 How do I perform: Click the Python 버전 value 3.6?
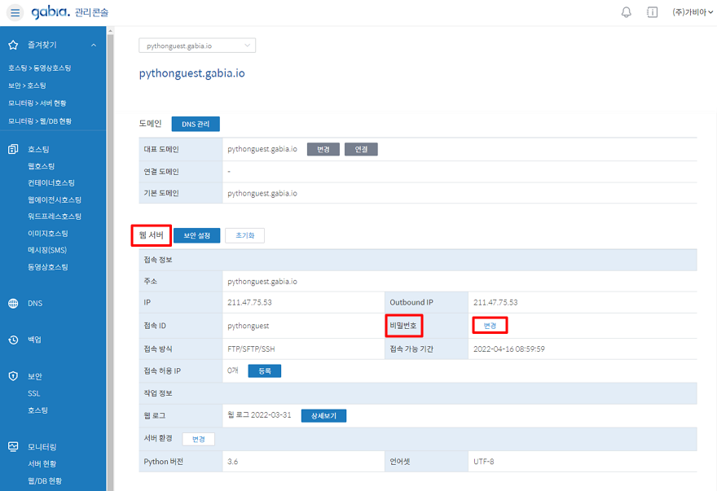(233, 462)
